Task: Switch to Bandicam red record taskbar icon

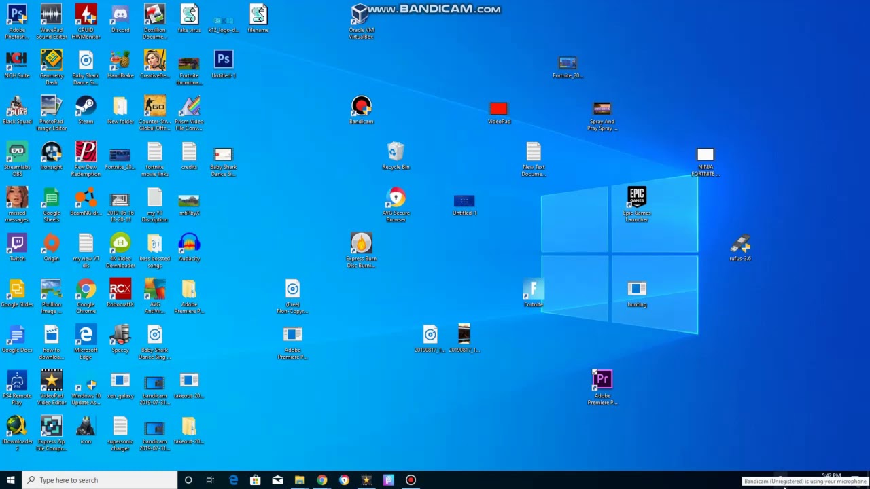Action: pos(411,480)
